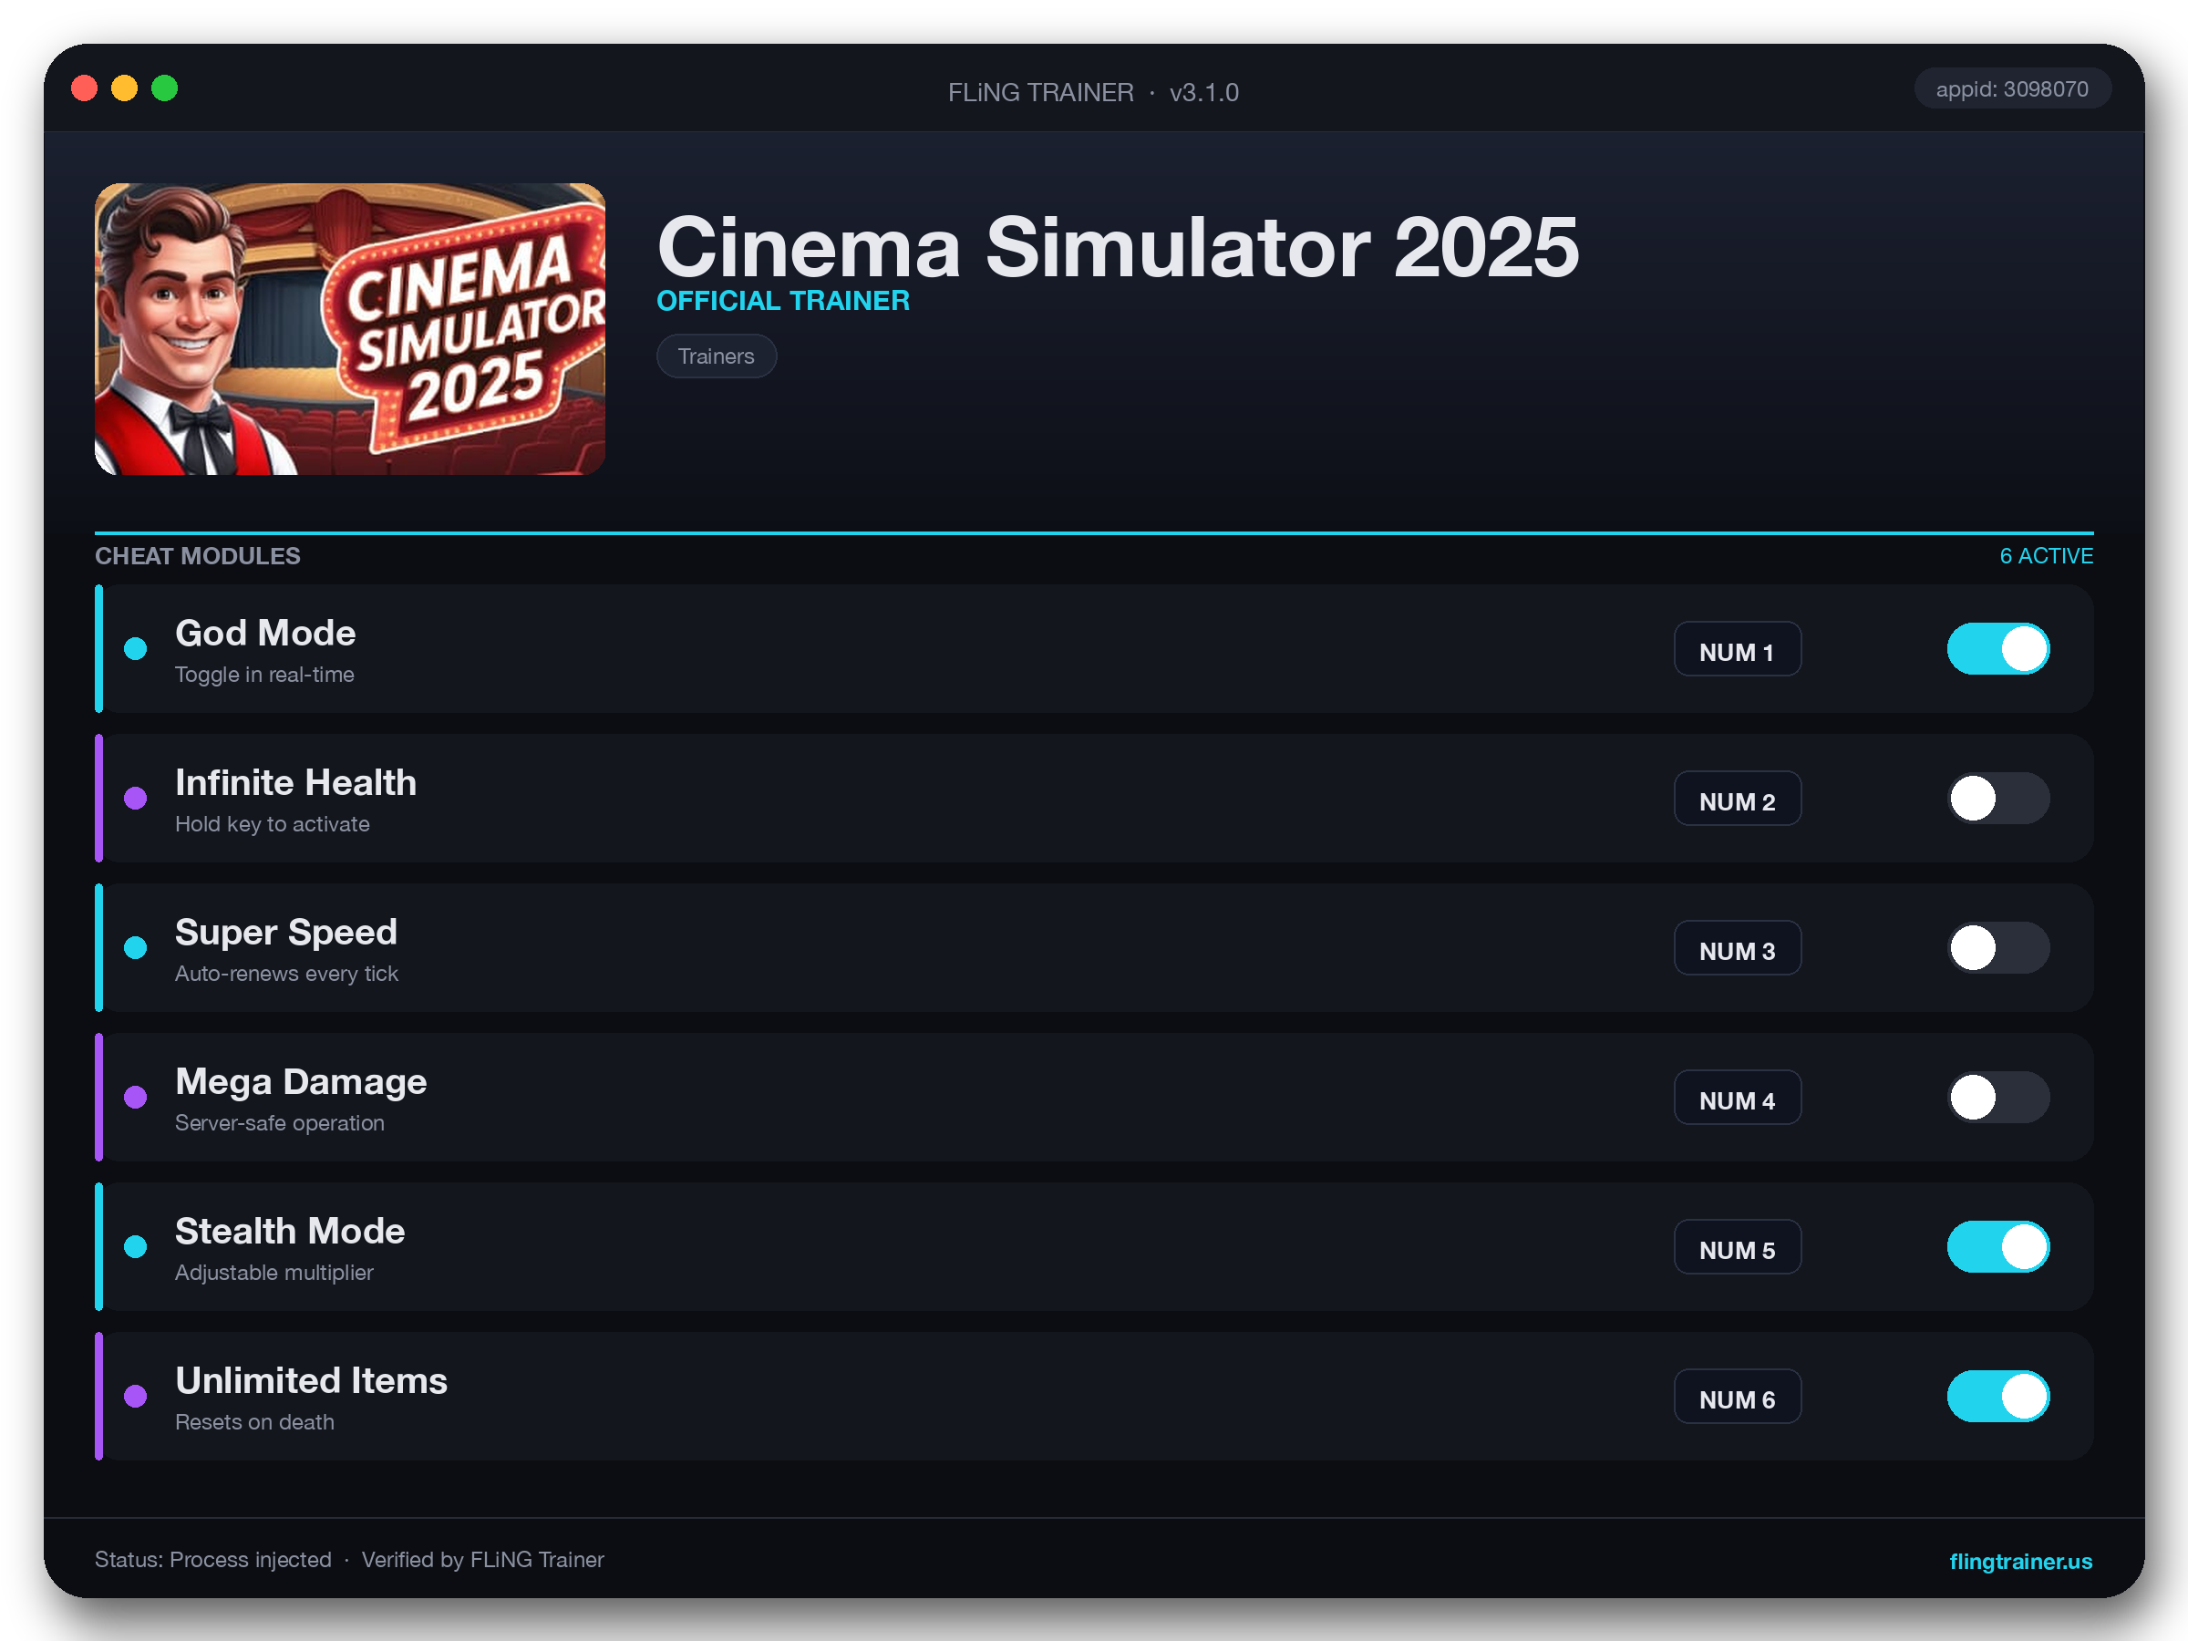Click the Mega Damage purple status dot
The height and width of the screenshot is (1641, 2188).
[x=136, y=1097]
